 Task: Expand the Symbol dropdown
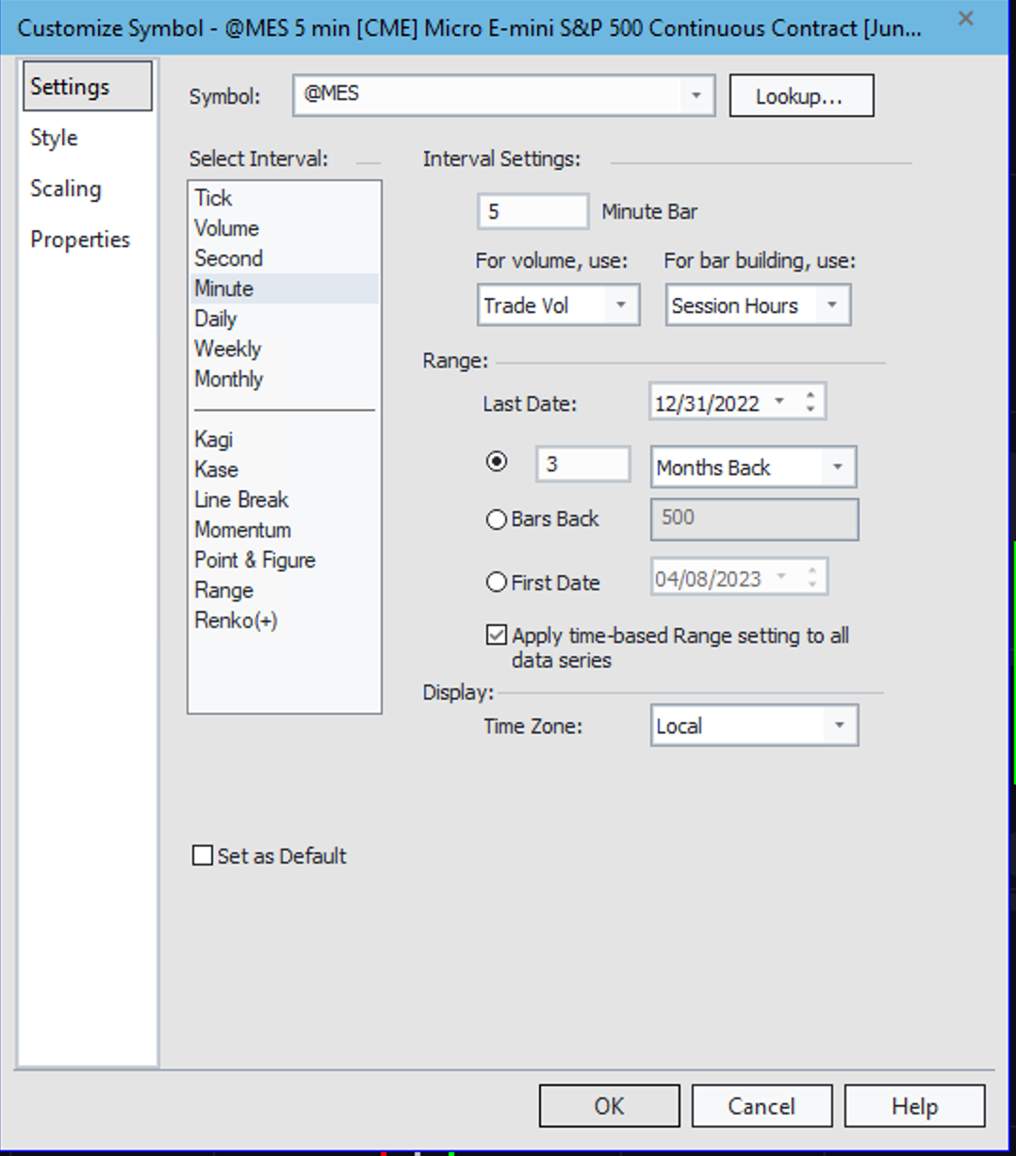696,95
